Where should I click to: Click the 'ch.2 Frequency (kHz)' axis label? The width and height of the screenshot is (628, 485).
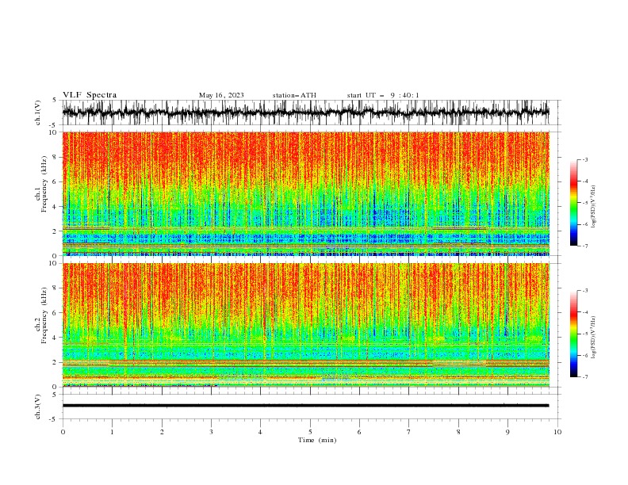tap(40, 315)
